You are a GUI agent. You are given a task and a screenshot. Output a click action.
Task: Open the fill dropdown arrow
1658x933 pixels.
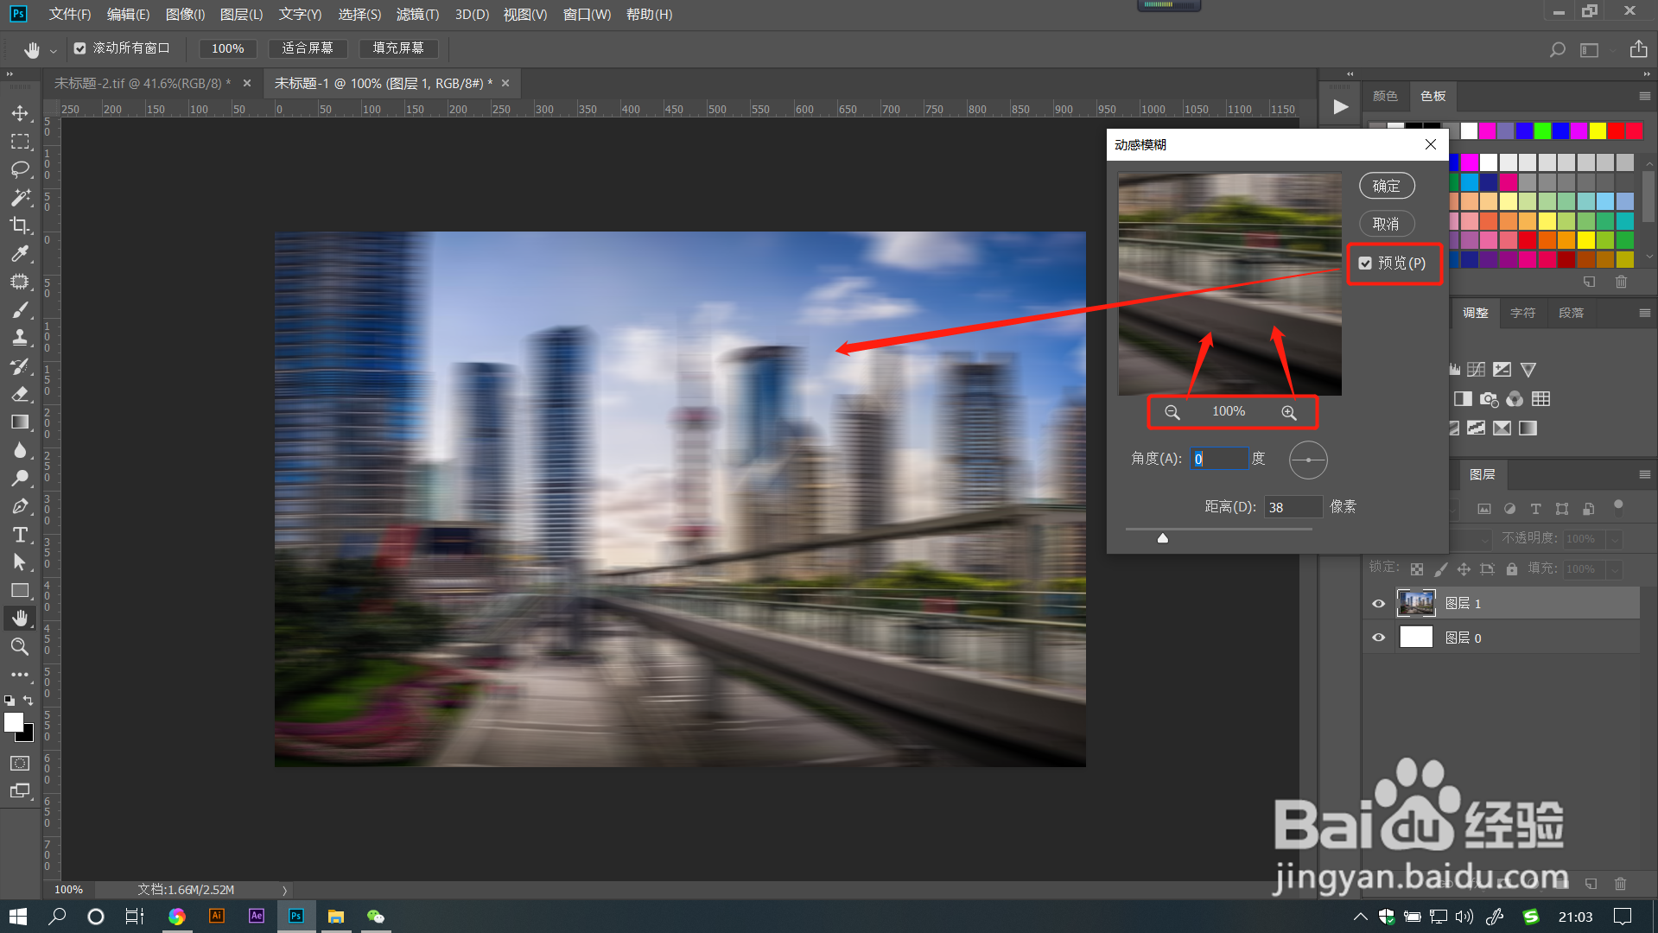point(1614,569)
